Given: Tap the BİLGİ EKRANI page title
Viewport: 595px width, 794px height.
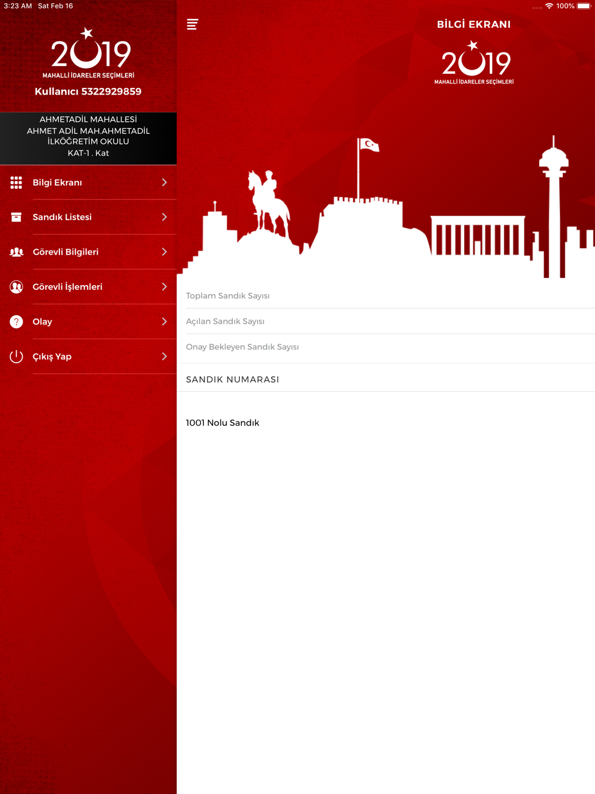Looking at the screenshot, I should [474, 24].
